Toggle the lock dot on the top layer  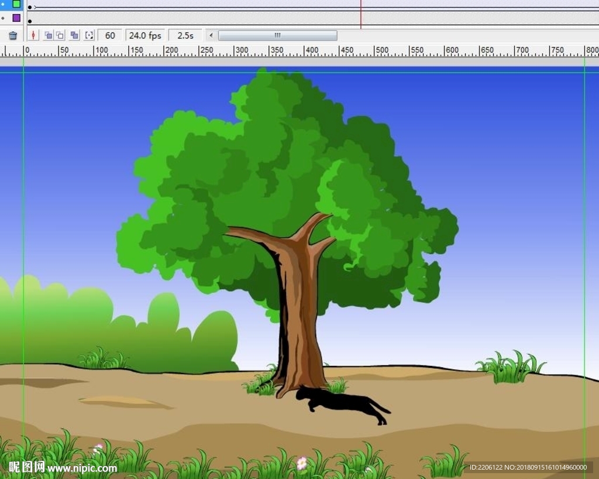pyautogui.click(x=4, y=4)
